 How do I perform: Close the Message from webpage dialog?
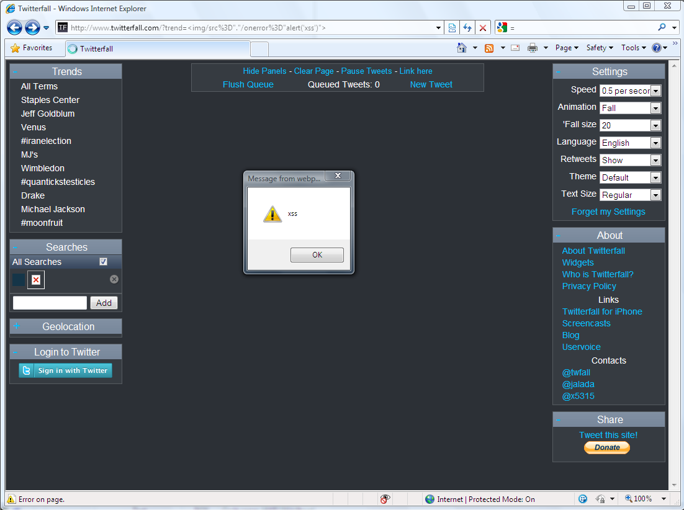338,176
